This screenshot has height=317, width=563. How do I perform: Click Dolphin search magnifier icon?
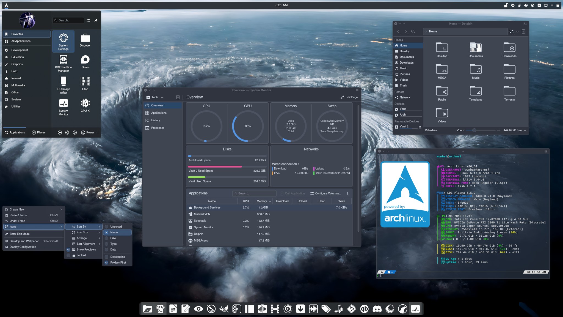pos(413,31)
